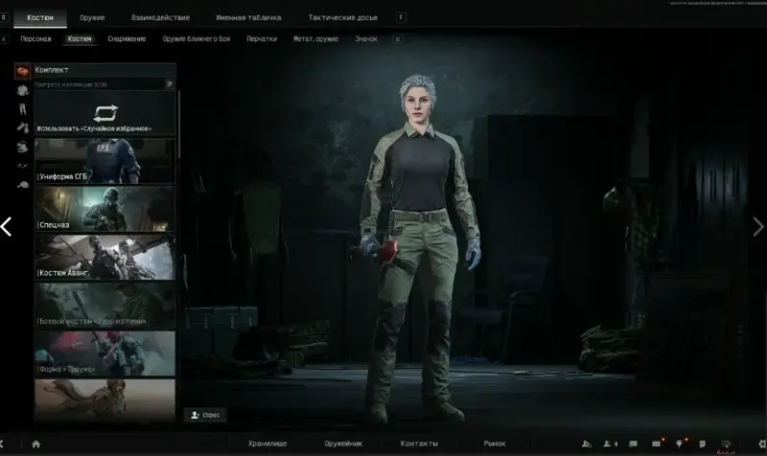The height and width of the screenshot is (456, 767).
Task: Click the Сброс reset button
Action: point(205,415)
